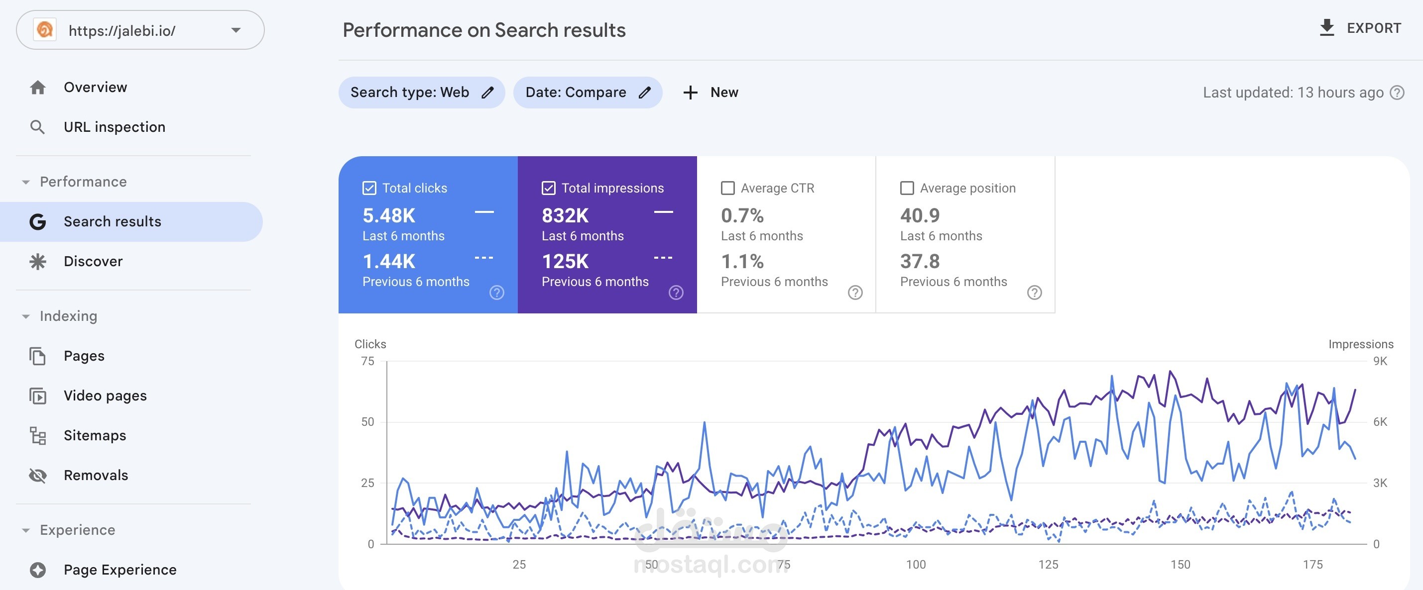Enable the Average position checkbox
Image resolution: width=1423 pixels, height=590 pixels.
(x=907, y=188)
